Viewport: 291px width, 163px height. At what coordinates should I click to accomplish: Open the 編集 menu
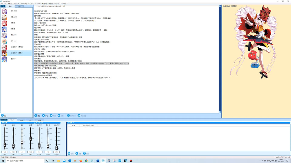click(x=10, y=4)
